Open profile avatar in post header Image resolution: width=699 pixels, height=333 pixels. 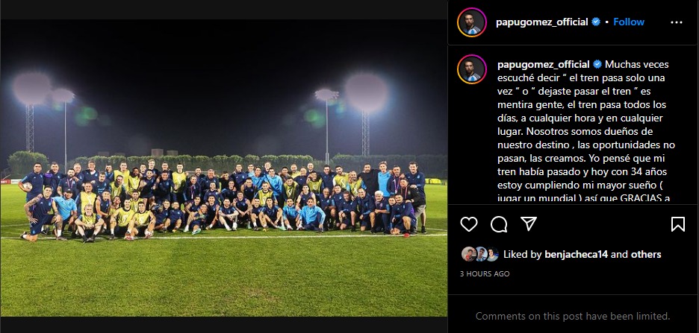(472, 22)
